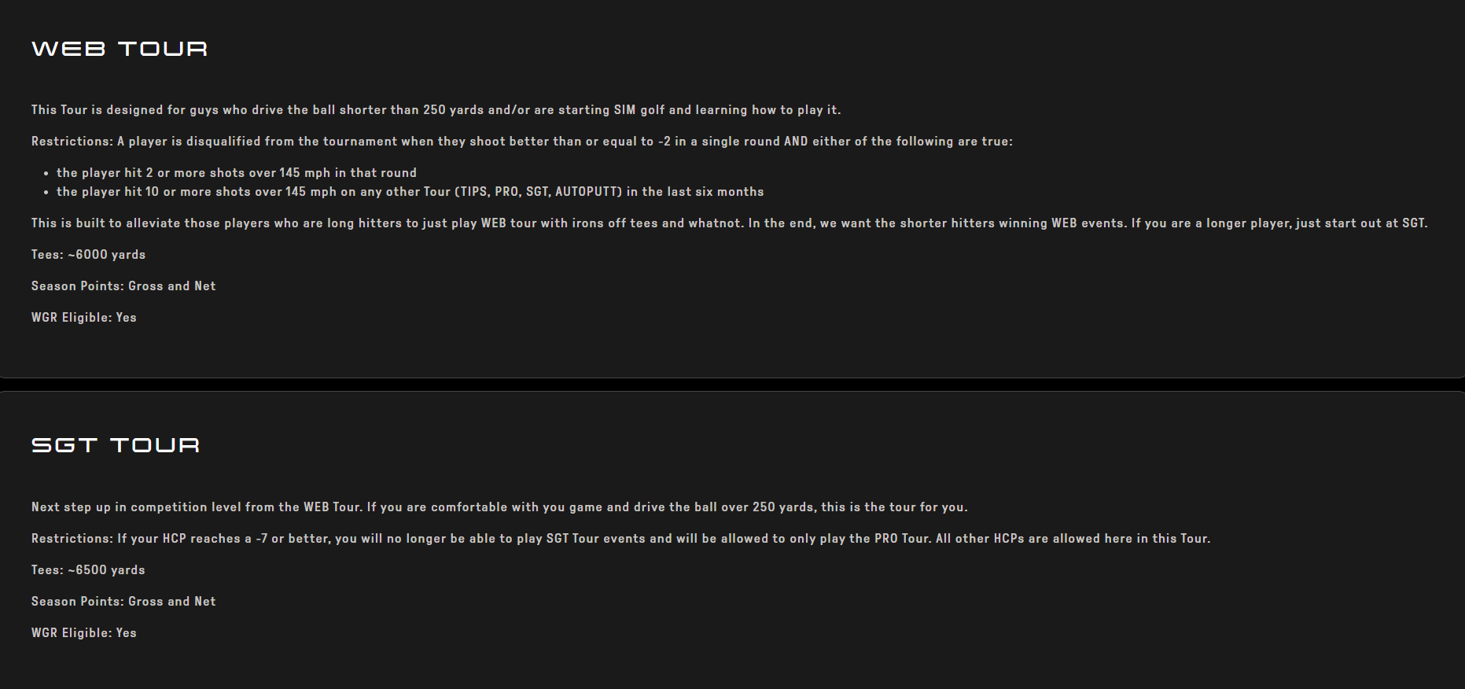This screenshot has width=1465, height=689.
Task: Click the SGT TOUR heading
Action: point(116,445)
